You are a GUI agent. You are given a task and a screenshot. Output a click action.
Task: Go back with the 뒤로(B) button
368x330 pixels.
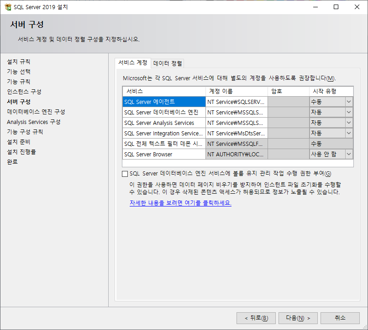[256, 318]
